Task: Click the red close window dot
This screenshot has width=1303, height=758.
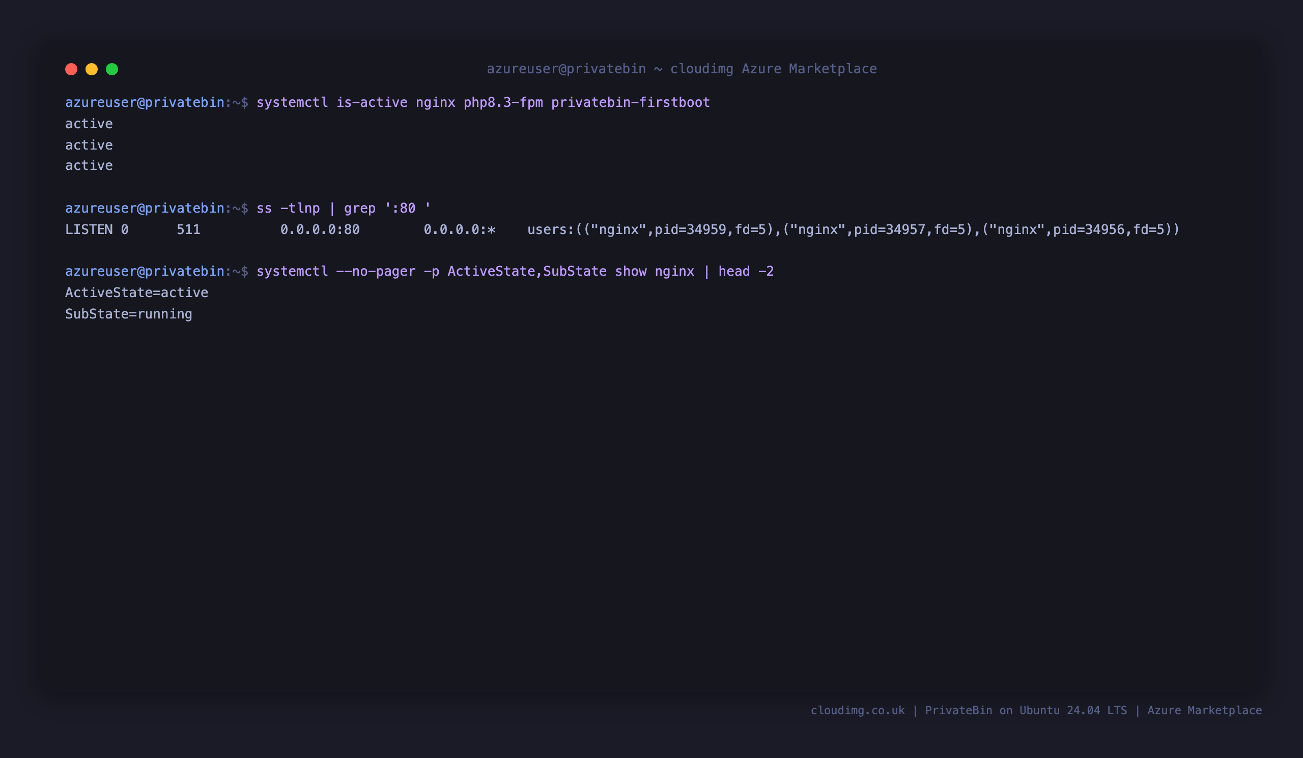Action: click(71, 69)
